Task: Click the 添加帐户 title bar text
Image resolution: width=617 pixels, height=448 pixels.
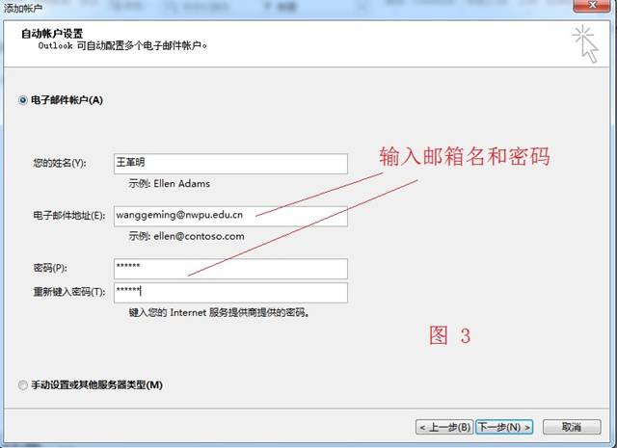Action: 23,8
